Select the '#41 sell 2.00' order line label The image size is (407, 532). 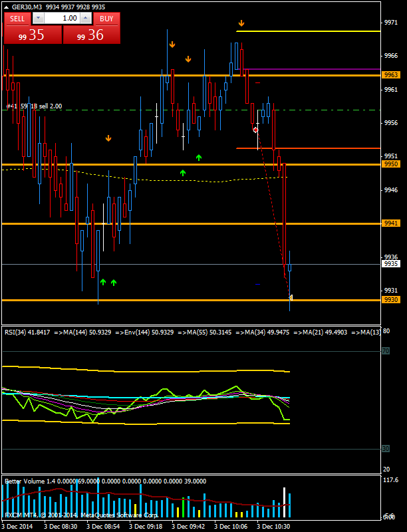pyautogui.click(x=35, y=106)
